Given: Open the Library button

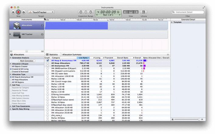Looking at the screenshot, I should [144, 12].
